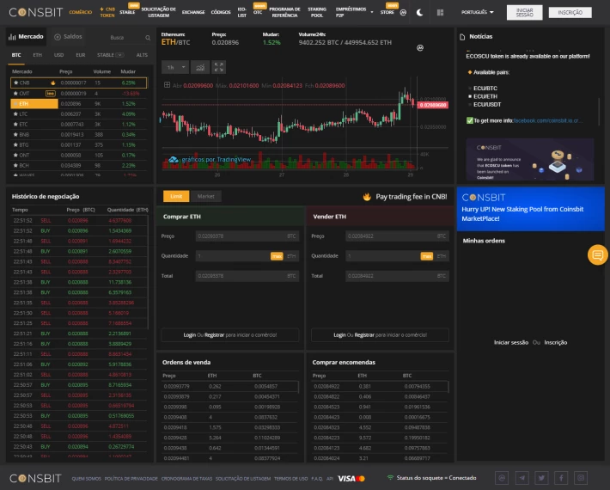Open chart indicators icon

200,67
